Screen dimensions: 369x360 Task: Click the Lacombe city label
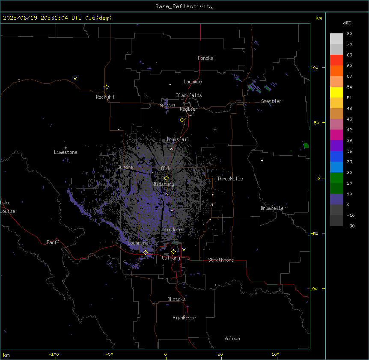(x=193, y=82)
